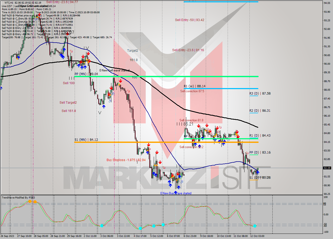Image resolution: width=333 pixels, height=239 pixels.
Task: Click the '11 Oct 08:00' time axis label
Action: click(241, 236)
